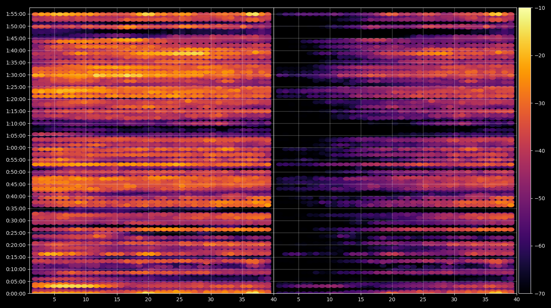Click the 1:10:00 y-axis time label
Viewport: 551px width, 308px height.
(16, 124)
